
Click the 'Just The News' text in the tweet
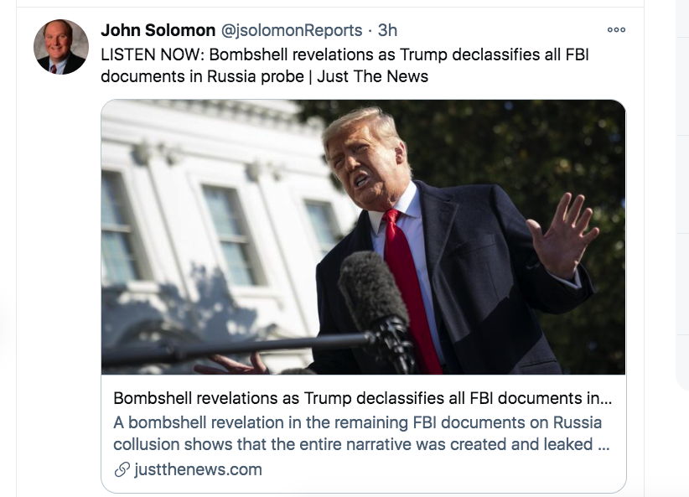tap(373, 76)
